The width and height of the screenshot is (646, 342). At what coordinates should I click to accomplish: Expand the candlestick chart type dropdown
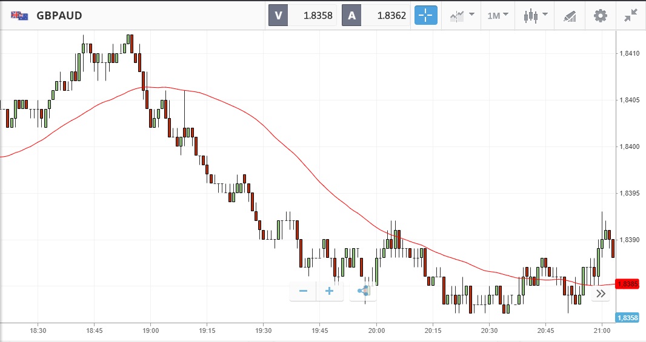coord(535,15)
